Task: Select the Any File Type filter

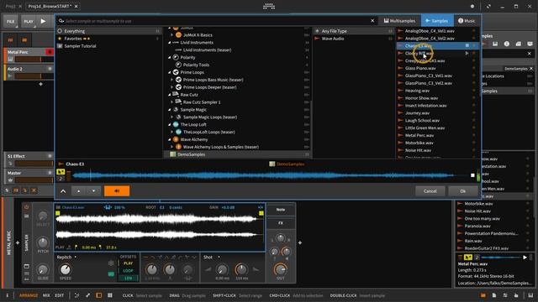Action: coord(353,31)
